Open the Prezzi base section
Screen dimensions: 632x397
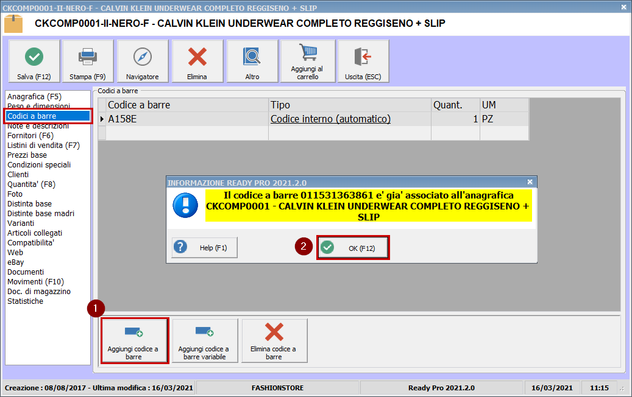tap(27, 155)
